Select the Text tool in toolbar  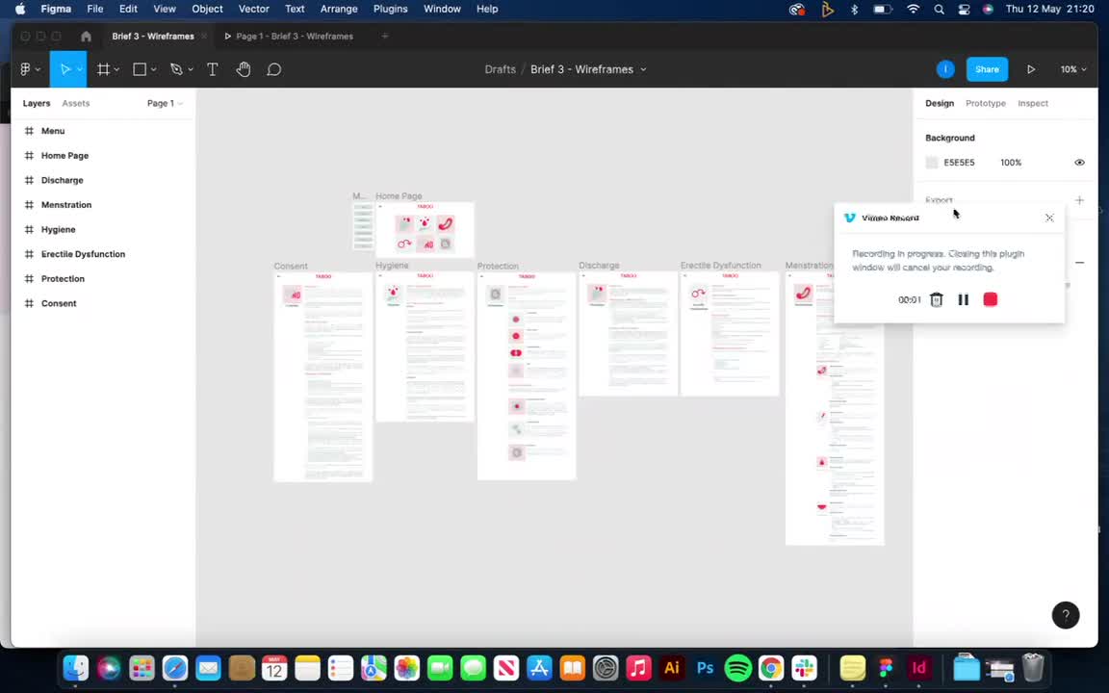pyautogui.click(x=213, y=69)
